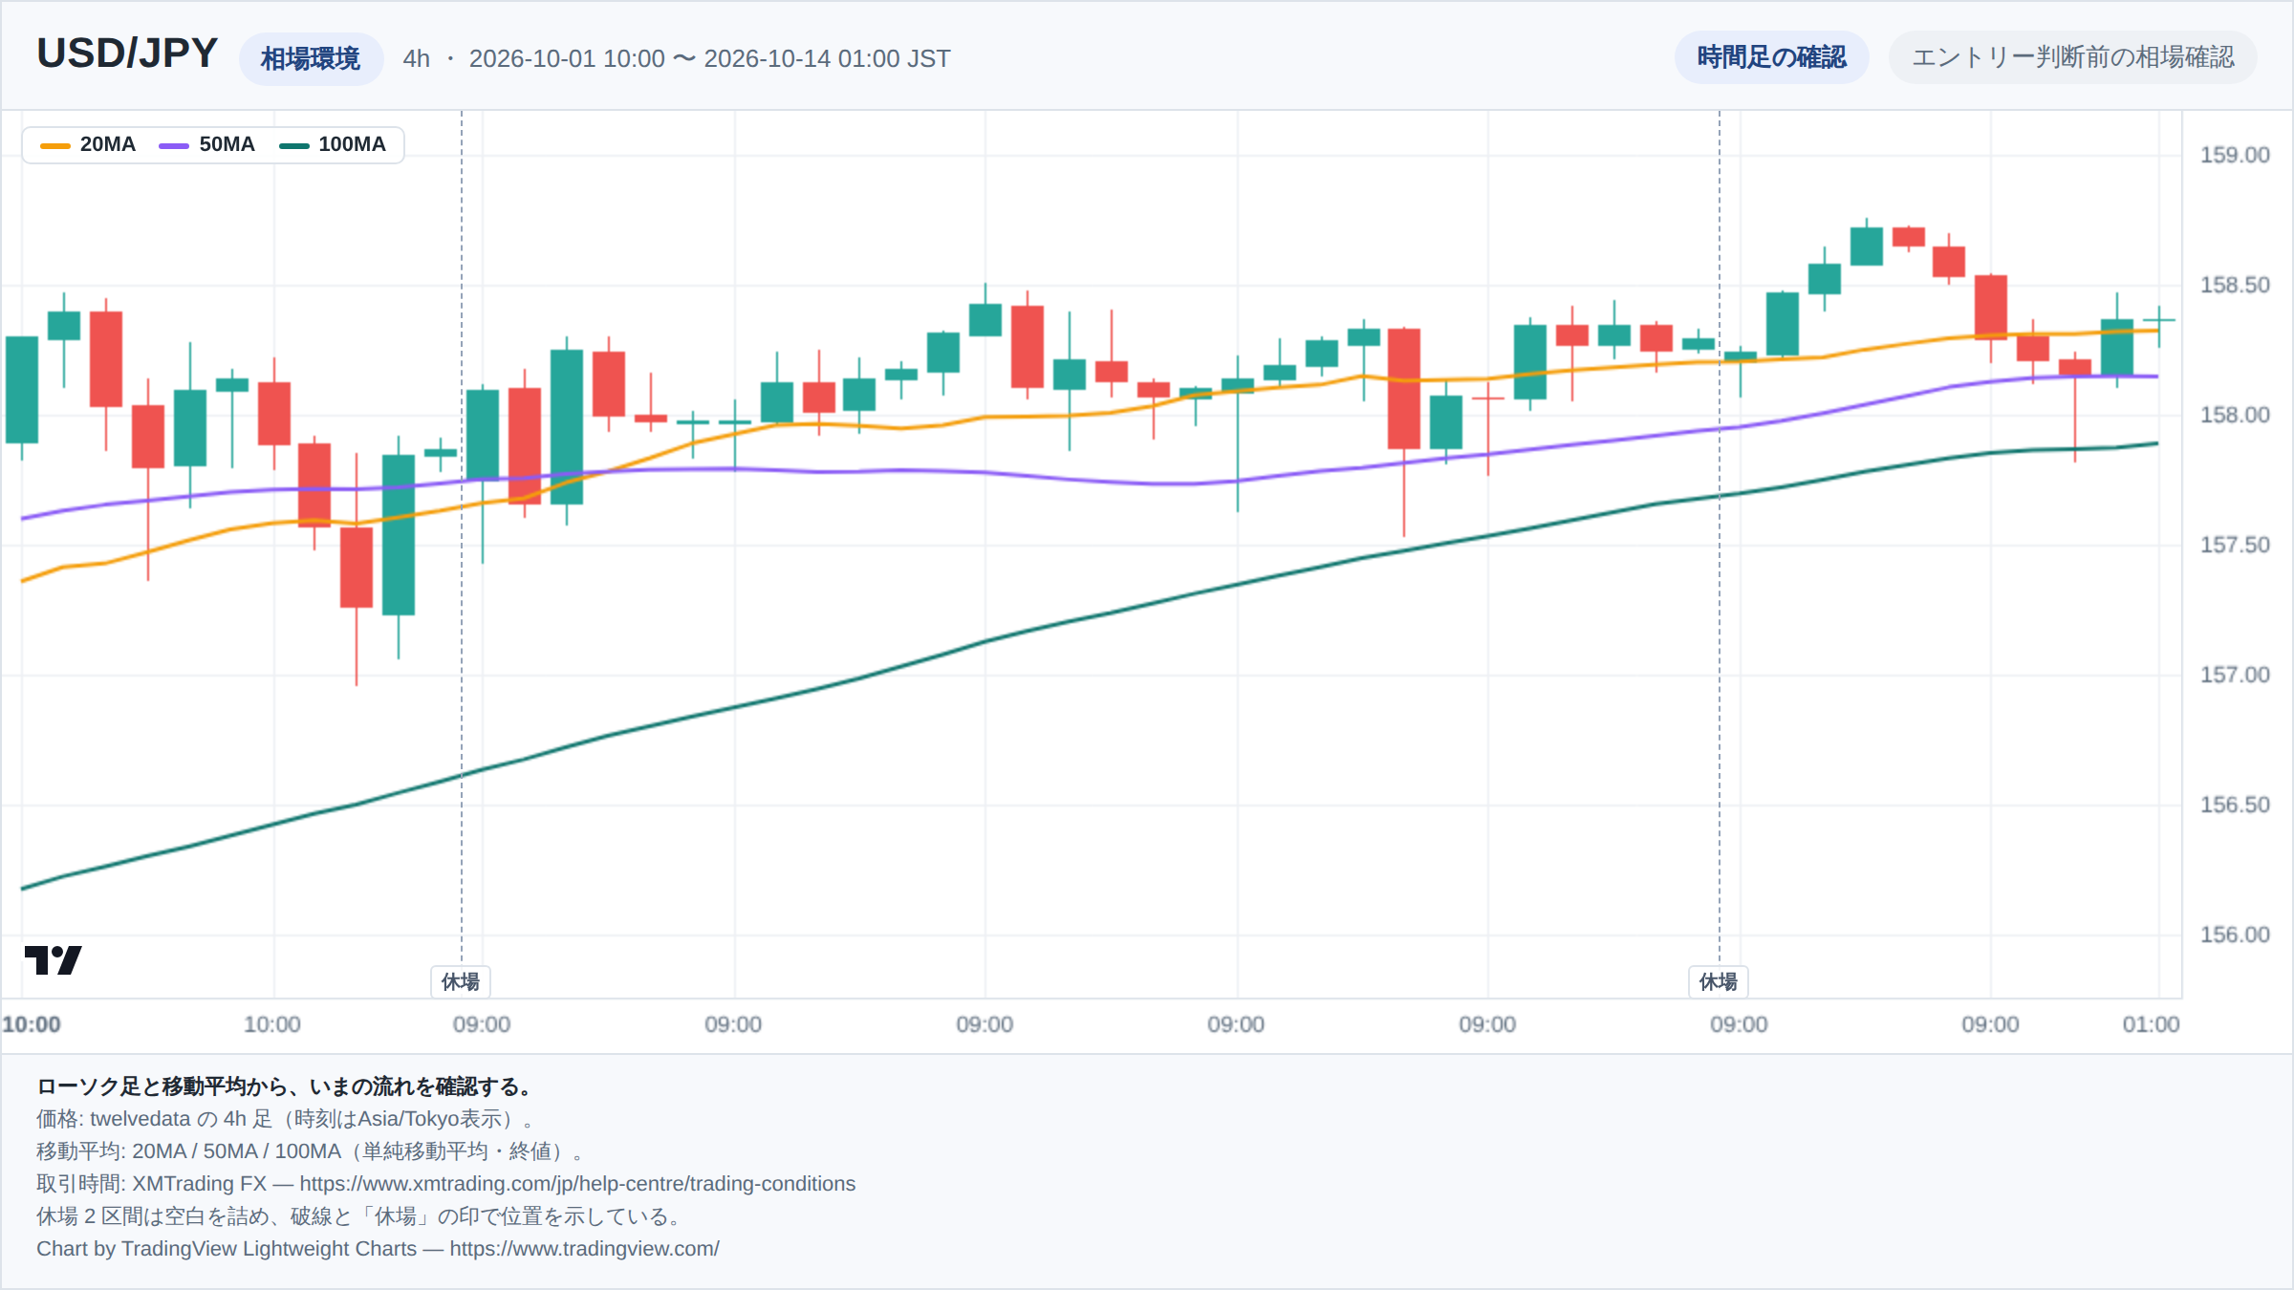2294x1290 pixels.
Task: Click the 100MA green legend entry
Action: click(x=333, y=144)
